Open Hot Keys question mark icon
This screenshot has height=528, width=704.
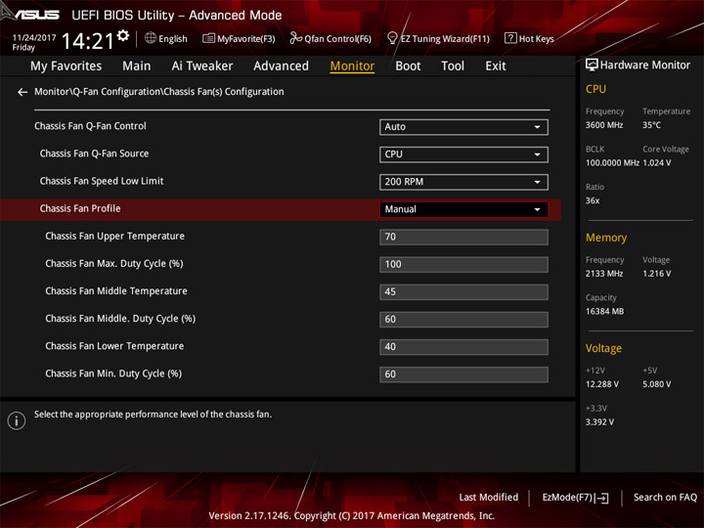pyautogui.click(x=510, y=38)
